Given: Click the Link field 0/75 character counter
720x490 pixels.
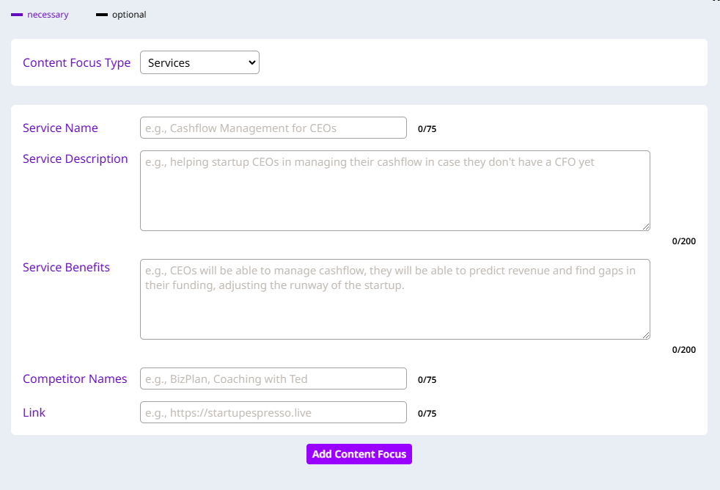Looking at the screenshot, I should coord(427,414).
